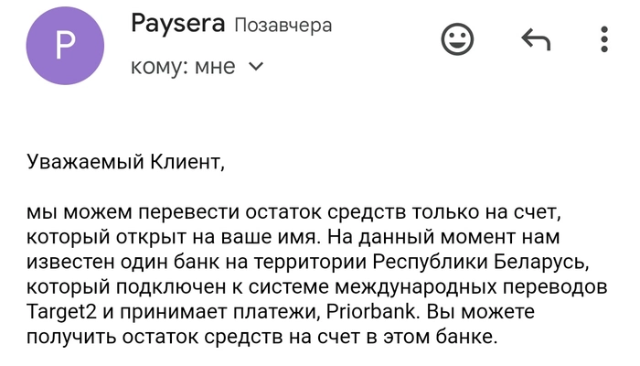Tap the greeting "Уважаемый Клиент,"
Image resolution: width=640 pixels, height=366 pixels.
coord(126,162)
